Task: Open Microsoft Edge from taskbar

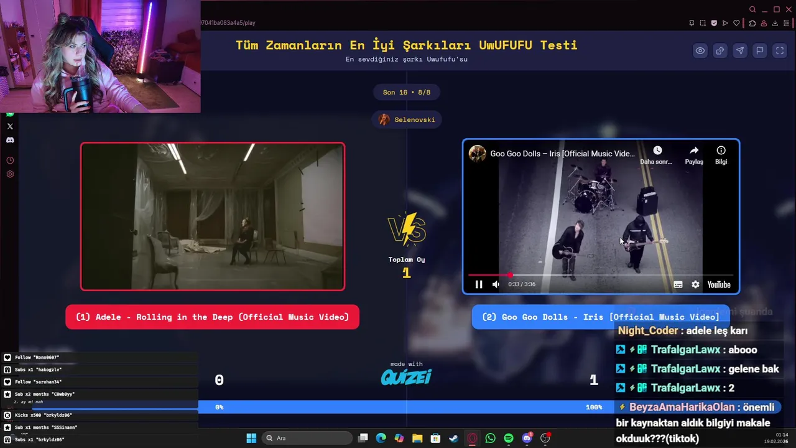Action: point(381,438)
